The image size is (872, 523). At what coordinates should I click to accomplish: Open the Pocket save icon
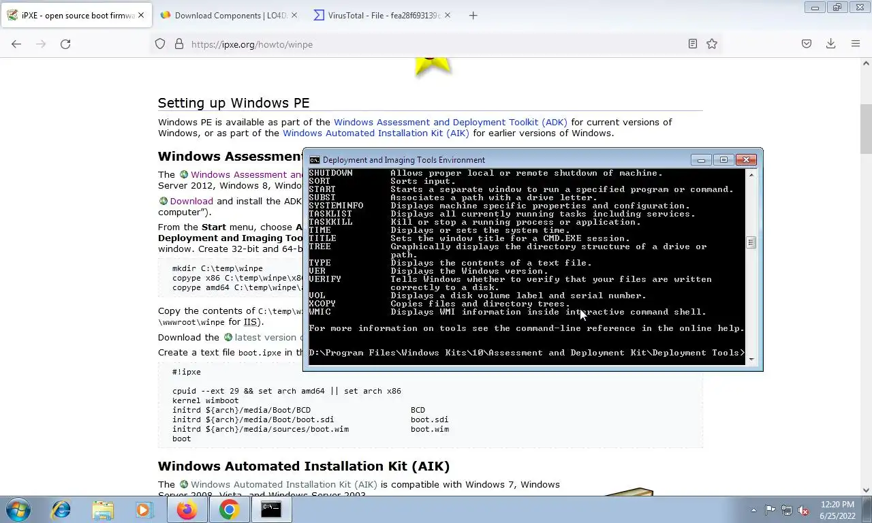point(807,44)
